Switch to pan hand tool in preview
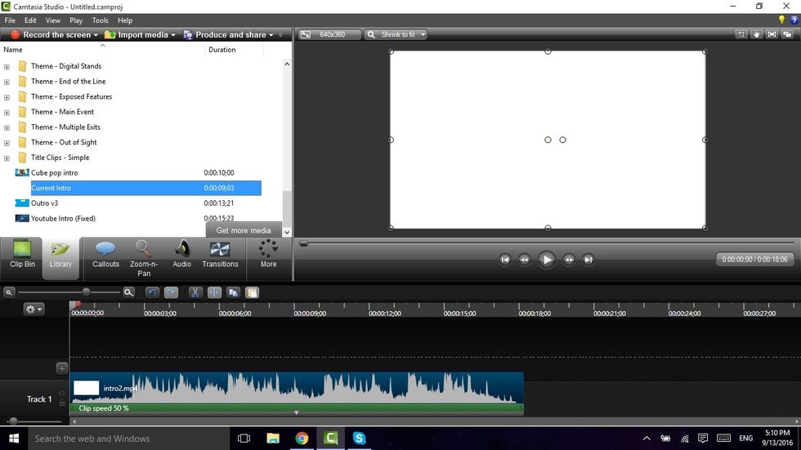Screen dimensions: 801x450 point(756,34)
